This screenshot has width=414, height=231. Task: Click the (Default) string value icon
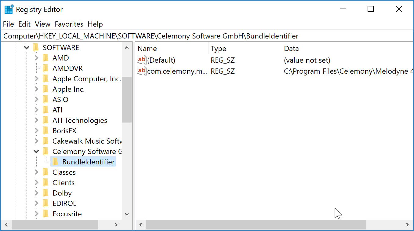142,60
